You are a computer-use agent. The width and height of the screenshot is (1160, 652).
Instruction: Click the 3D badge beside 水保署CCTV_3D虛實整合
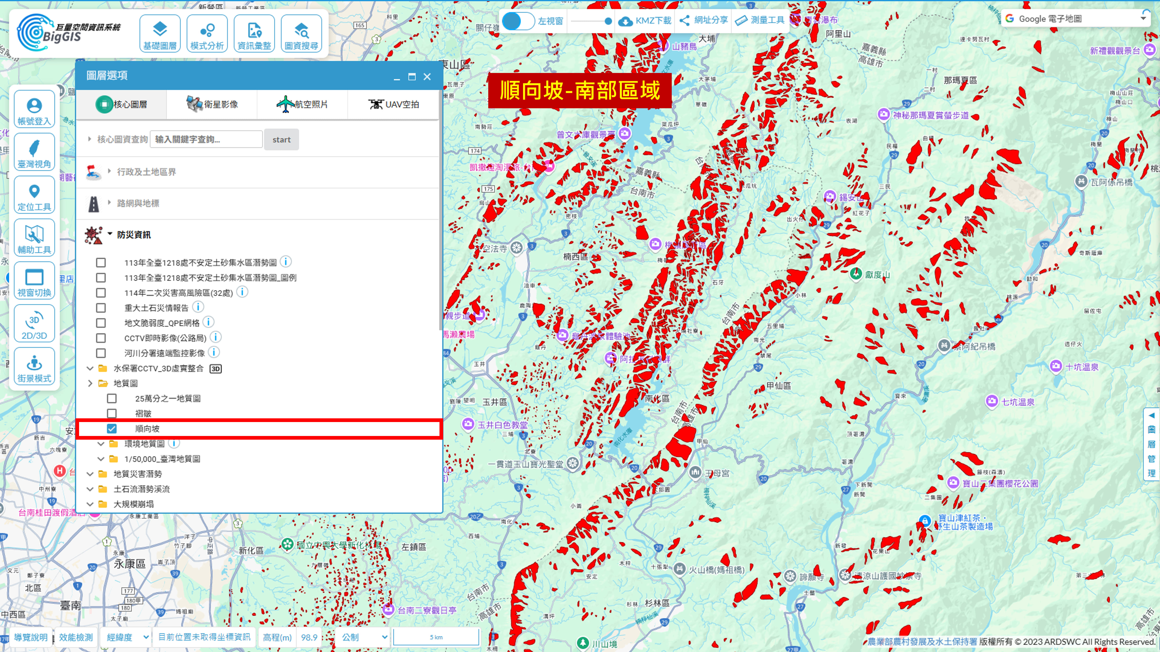[216, 369]
